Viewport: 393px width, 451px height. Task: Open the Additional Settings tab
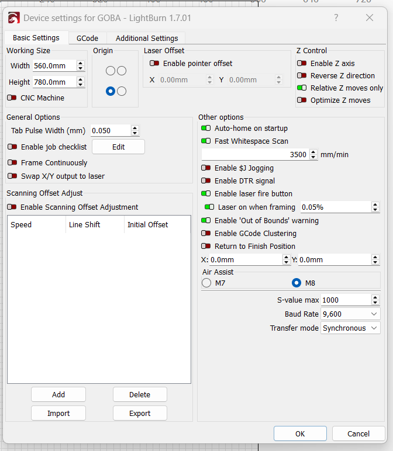(x=147, y=38)
